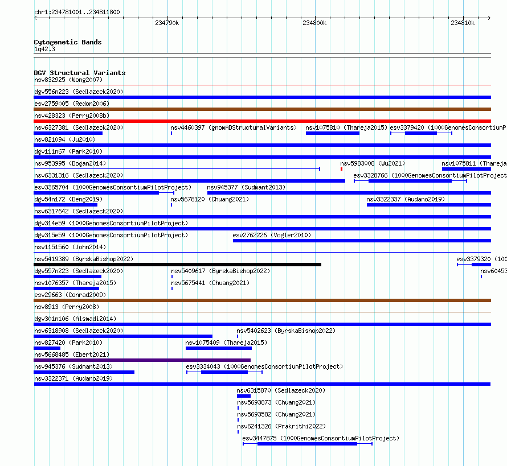Select nsv5693582 (Chuang2021) variant

[238, 420]
